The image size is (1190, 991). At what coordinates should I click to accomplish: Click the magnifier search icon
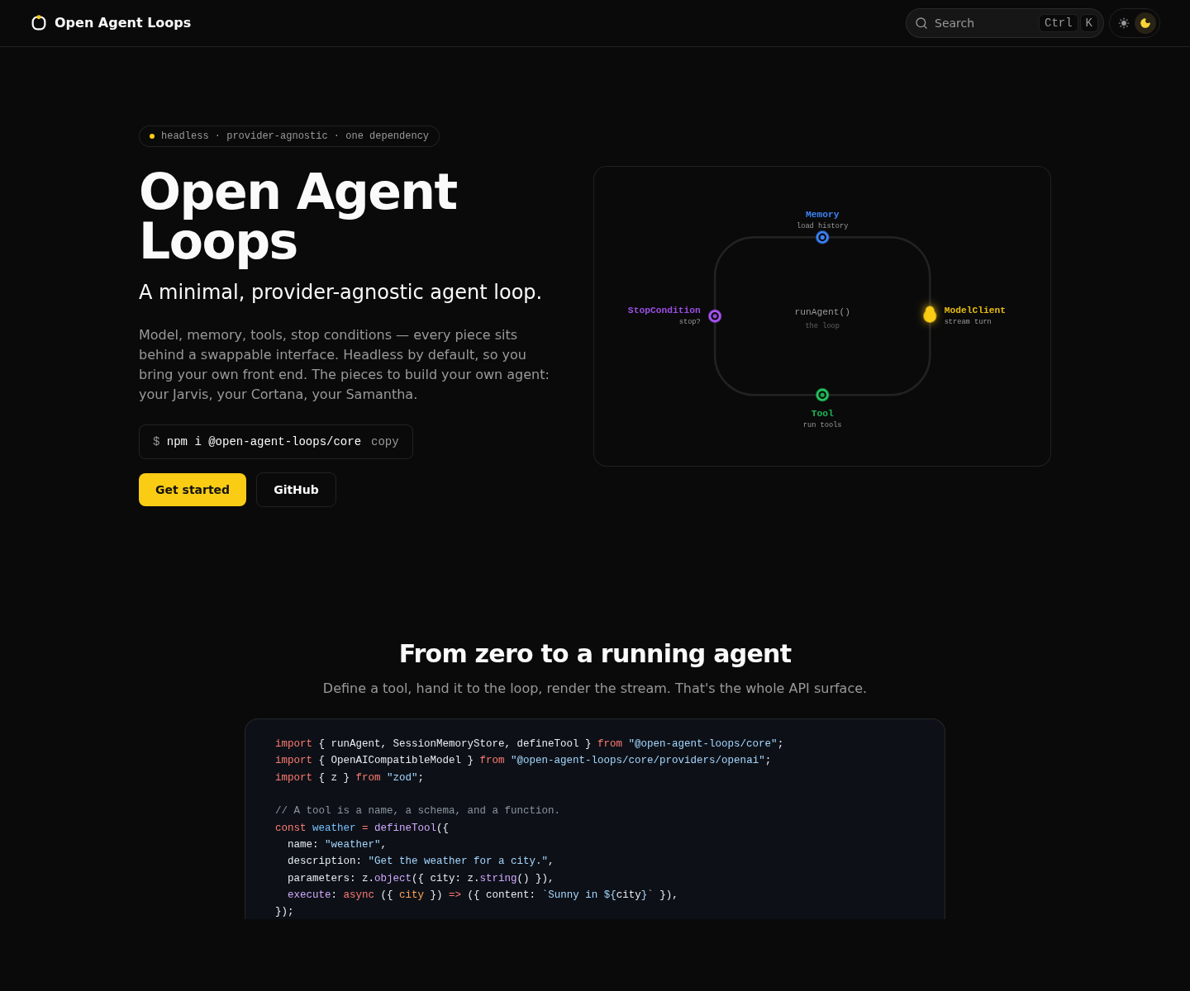[x=921, y=23]
